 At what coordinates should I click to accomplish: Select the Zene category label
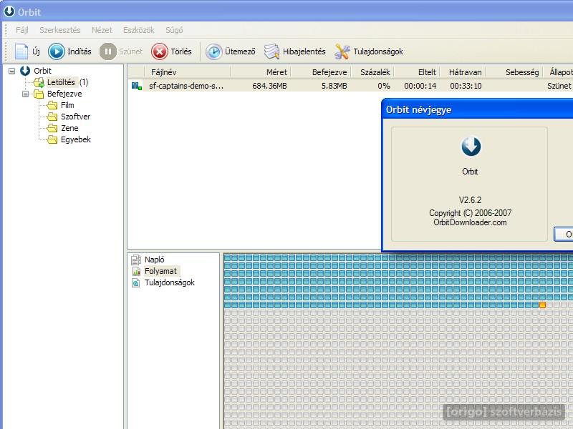(69, 128)
